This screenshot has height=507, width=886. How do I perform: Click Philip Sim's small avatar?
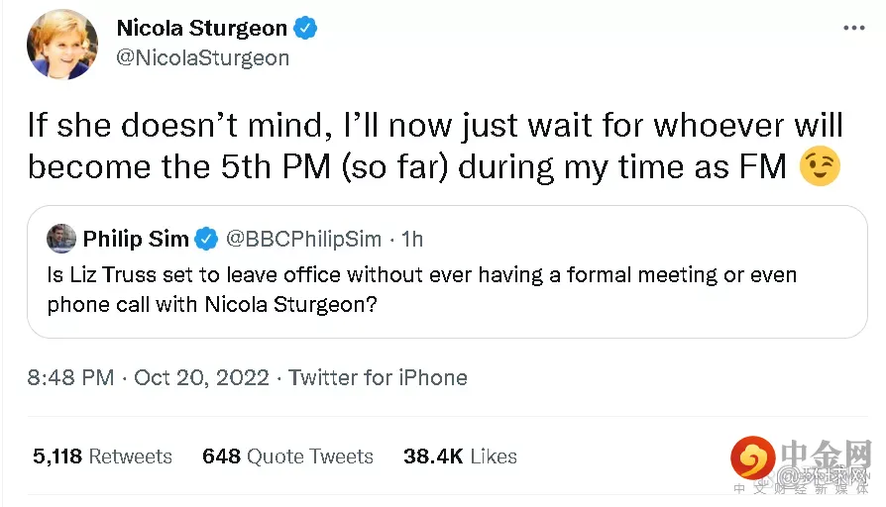[61, 239]
